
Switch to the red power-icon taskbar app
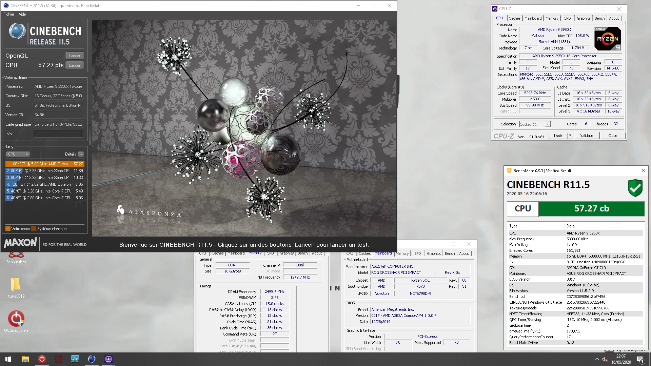[42, 359]
